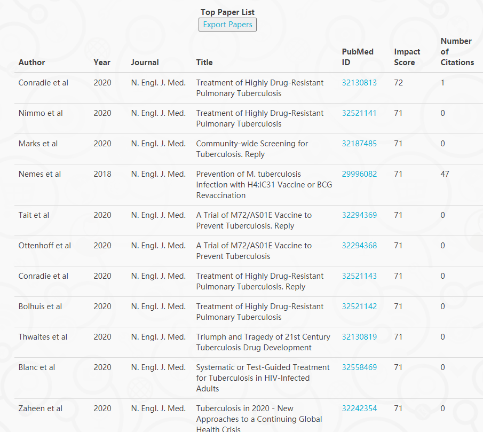Open PubMed ID 32187485 for Marks et al
The image size is (483, 432).
(359, 144)
